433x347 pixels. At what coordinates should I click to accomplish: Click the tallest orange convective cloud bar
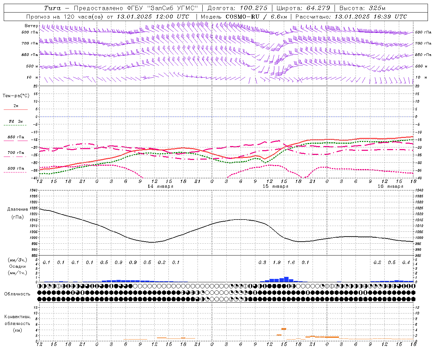284,329
